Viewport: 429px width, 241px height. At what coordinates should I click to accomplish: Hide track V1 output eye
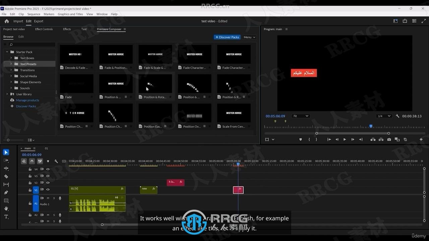point(48,189)
